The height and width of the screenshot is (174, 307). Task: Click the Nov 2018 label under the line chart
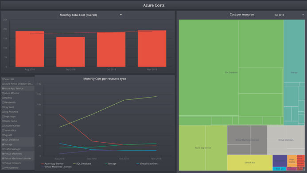click(156, 159)
